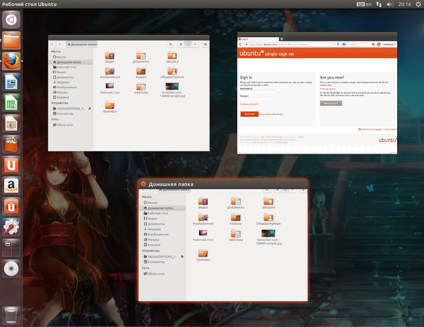The image size is (424, 327).
Task: Open Видео folder in the untitled file manager window
Action: click(x=110, y=57)
